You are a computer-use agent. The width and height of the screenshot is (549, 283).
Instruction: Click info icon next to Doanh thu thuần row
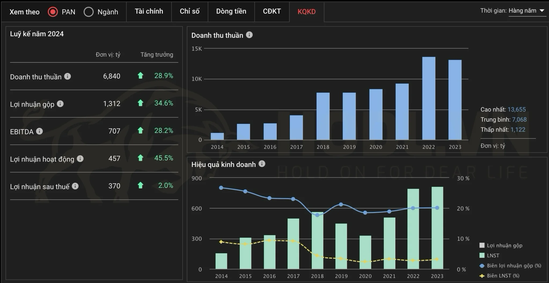click(x=68, y=76)
